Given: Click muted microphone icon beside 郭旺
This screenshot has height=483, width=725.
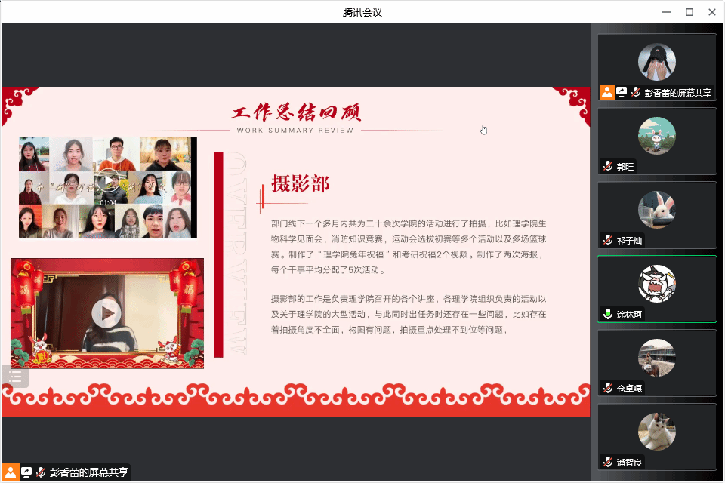Looking at the screenshot, I should (x=607, y=167).
